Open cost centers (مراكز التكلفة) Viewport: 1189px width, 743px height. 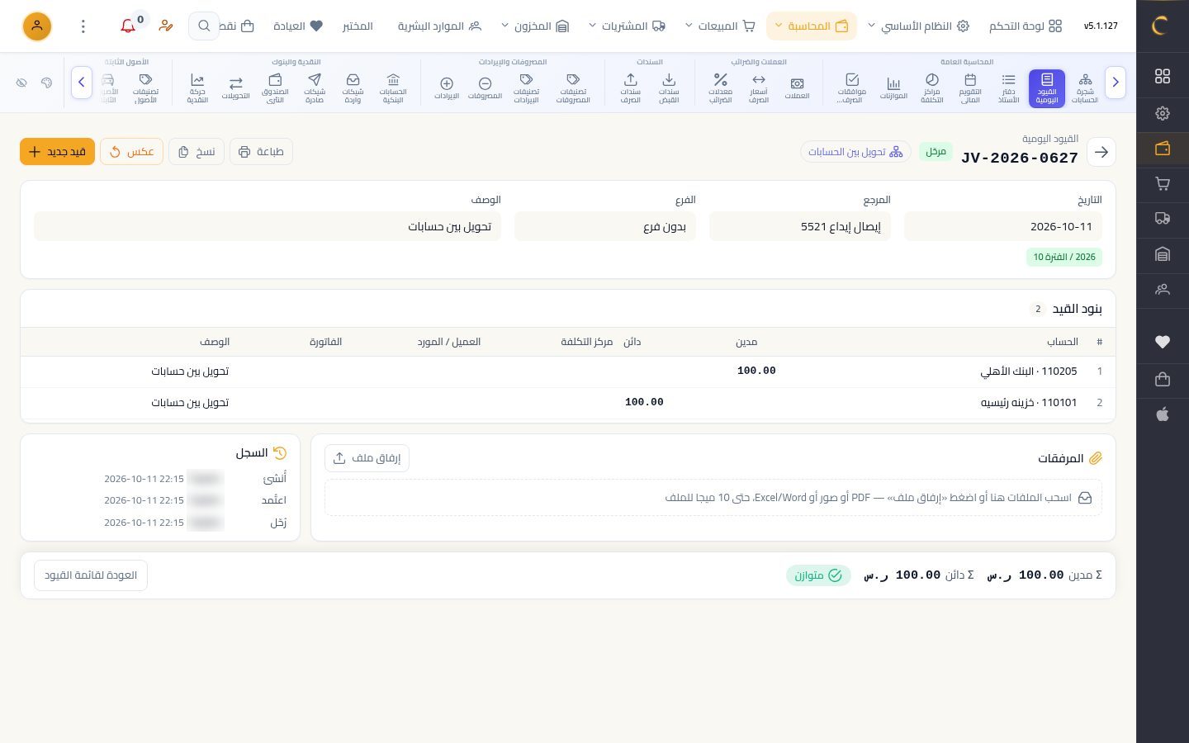pos(931,88)
